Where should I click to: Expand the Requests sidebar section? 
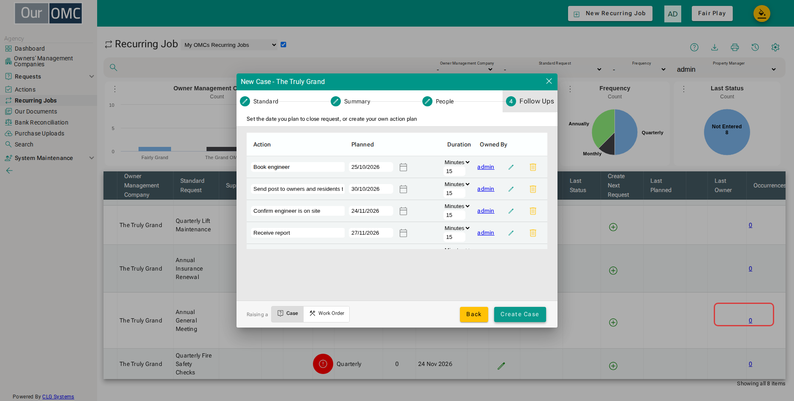[x=49, y=76]
